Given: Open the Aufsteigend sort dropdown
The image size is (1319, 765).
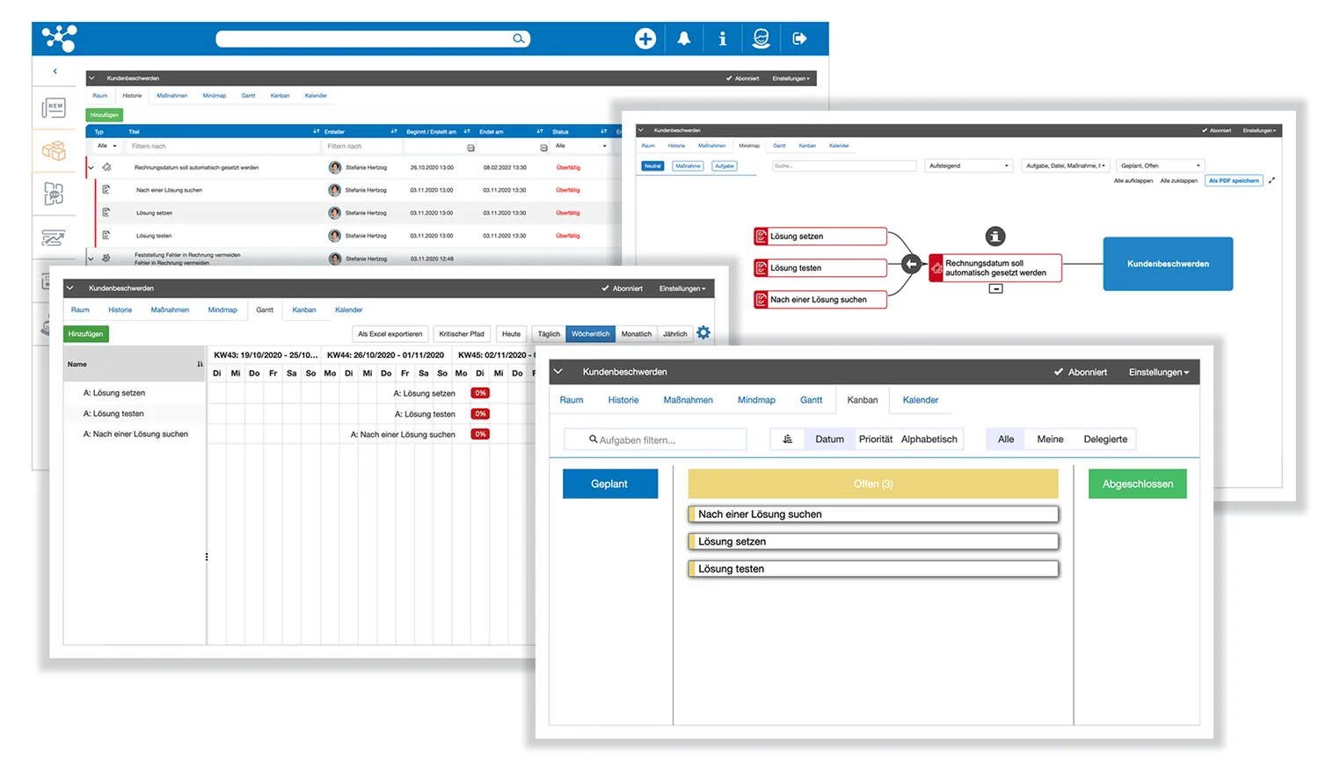Looking at the screenshot, I should (x=969, y=165).
